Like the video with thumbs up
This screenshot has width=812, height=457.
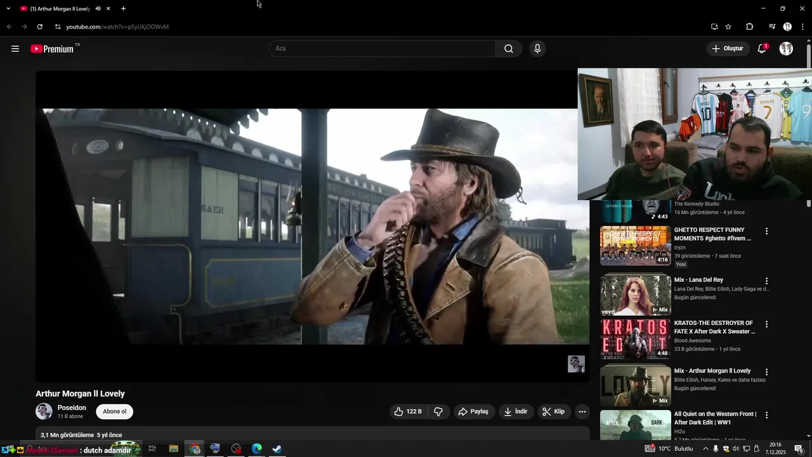click(x=407, y=411)
